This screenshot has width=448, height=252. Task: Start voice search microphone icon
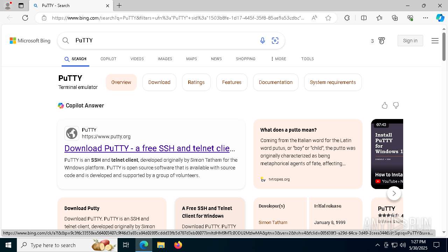262,41
